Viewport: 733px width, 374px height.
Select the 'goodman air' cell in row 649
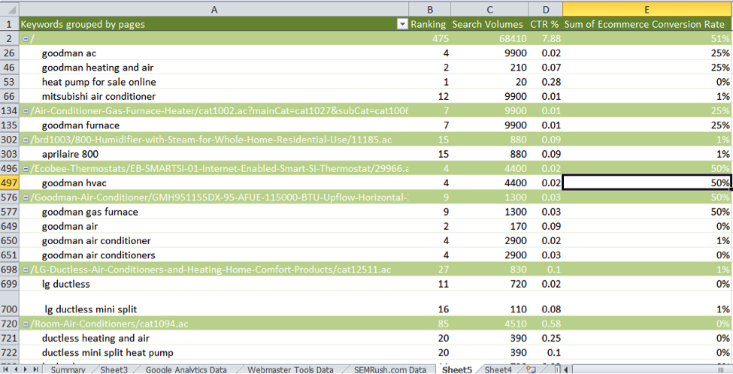214,227
